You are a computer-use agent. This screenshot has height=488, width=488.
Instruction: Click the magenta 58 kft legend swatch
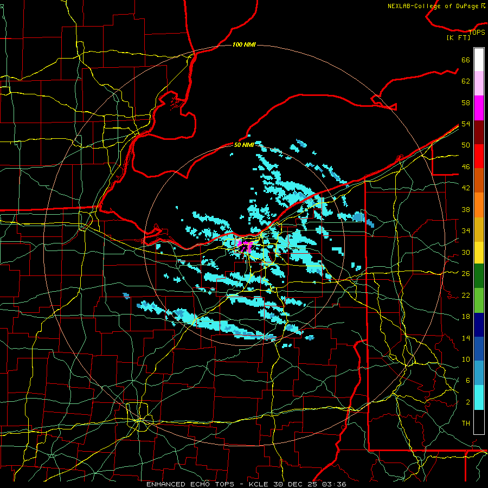[x=479, y=108]
